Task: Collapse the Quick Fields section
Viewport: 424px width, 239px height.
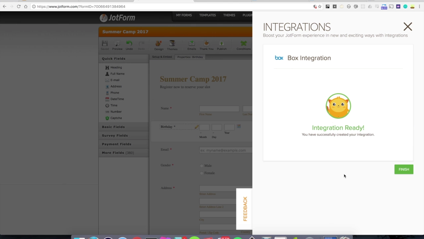Action: tap(124, 59)
